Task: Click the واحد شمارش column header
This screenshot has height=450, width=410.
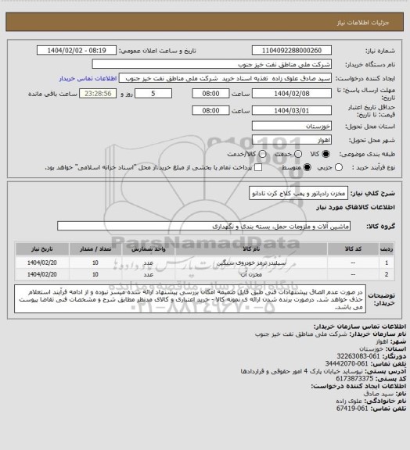Action: coord(149,248)
